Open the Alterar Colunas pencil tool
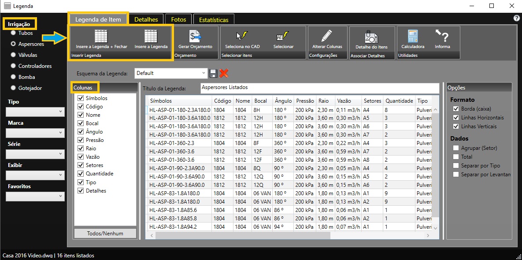This screenshot has height=260, width=522. click(x=327, y=36)
